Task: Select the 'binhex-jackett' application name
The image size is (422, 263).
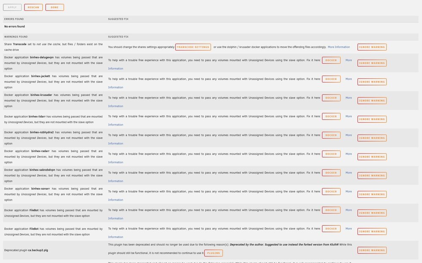Action: [41, 76]
